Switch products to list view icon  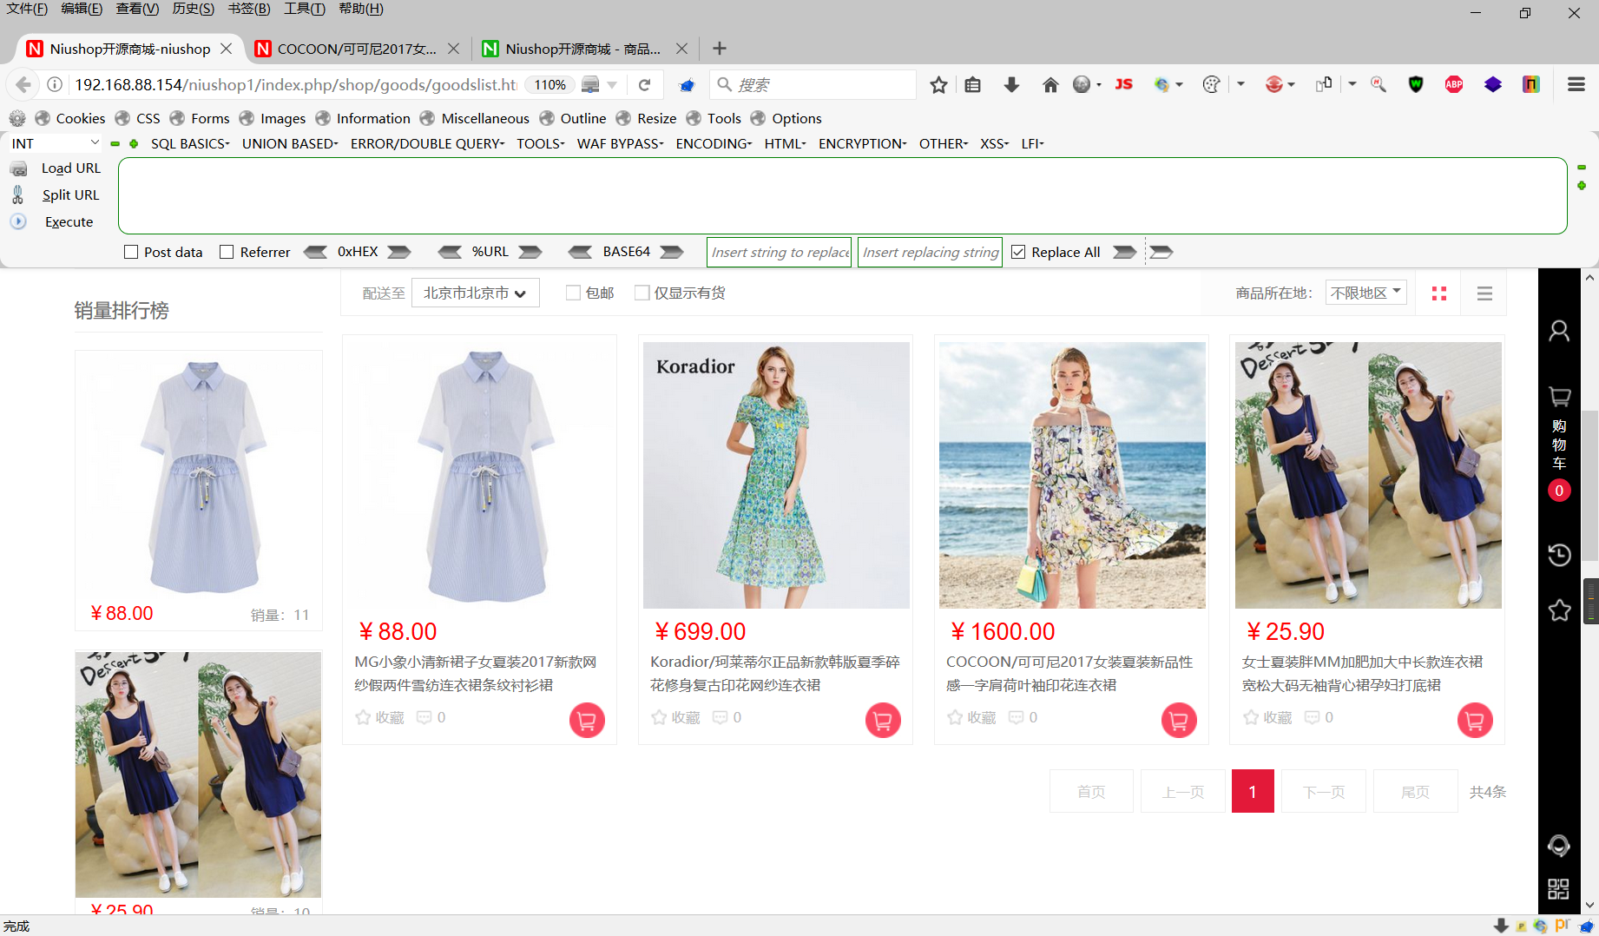(1484, 293)
